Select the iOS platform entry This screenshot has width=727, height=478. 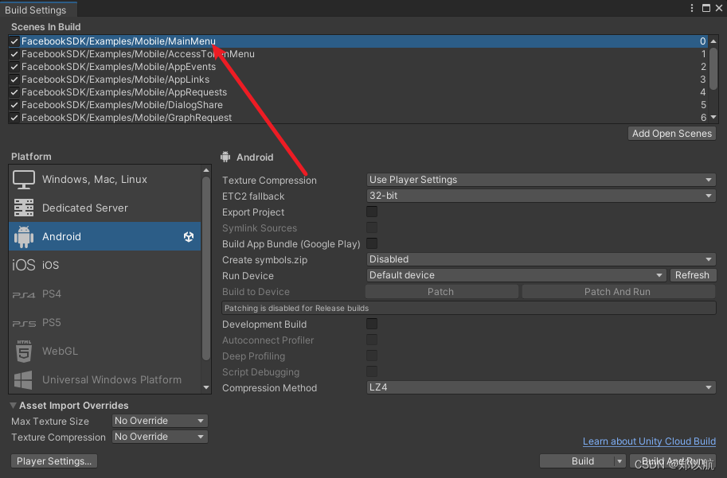pos(105,265)
